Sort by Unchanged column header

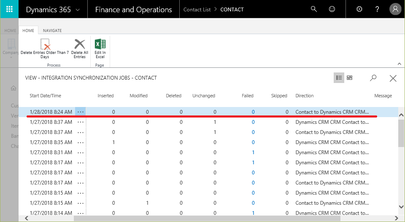204,96
